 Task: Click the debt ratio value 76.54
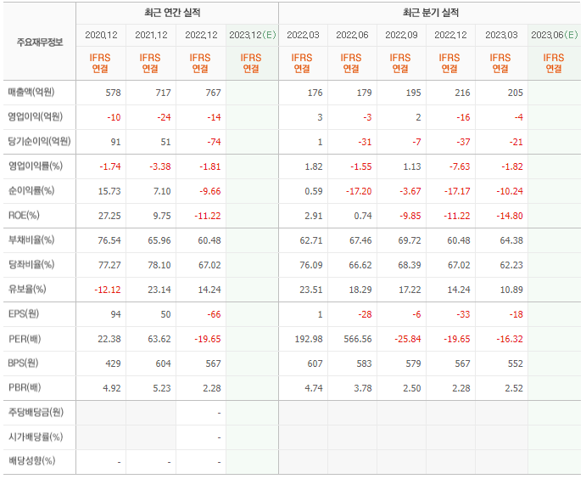pos(109,240)
